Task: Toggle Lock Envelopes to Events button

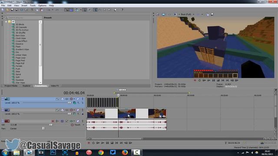Action: click(x=85, y=10)
